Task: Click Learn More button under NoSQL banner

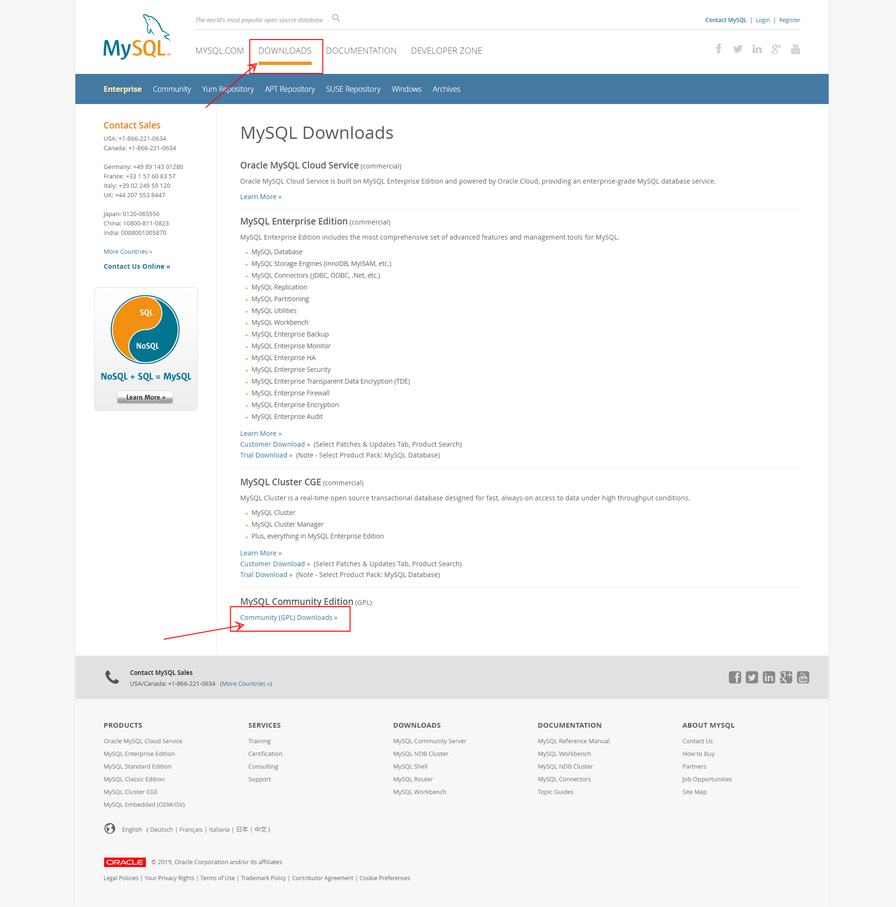Action: pos(145,397)
